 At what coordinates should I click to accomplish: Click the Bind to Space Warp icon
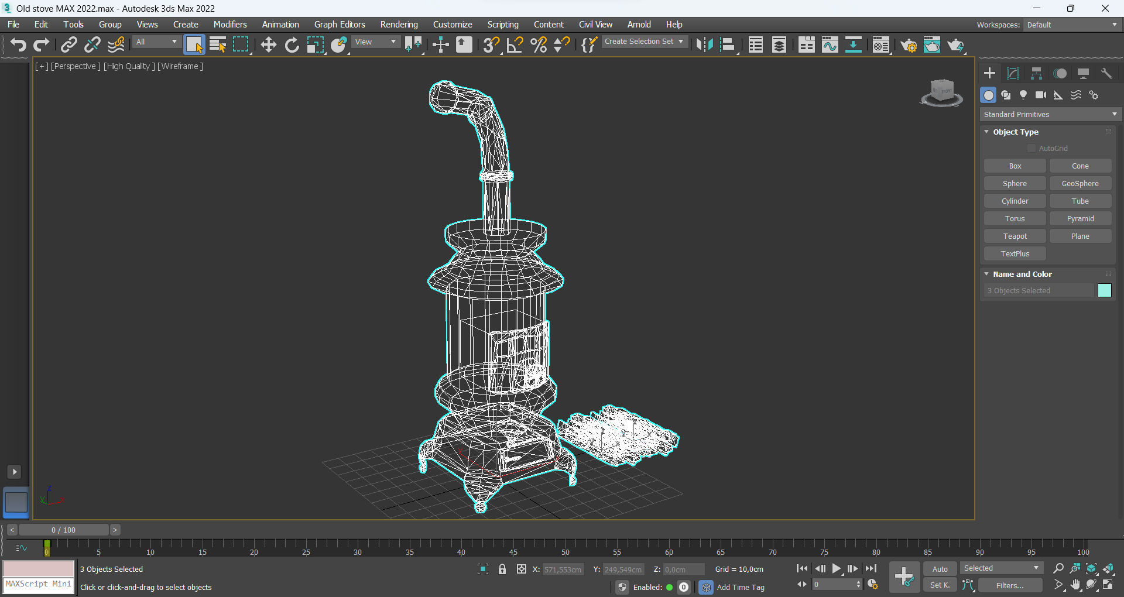(x=116, y=44)
